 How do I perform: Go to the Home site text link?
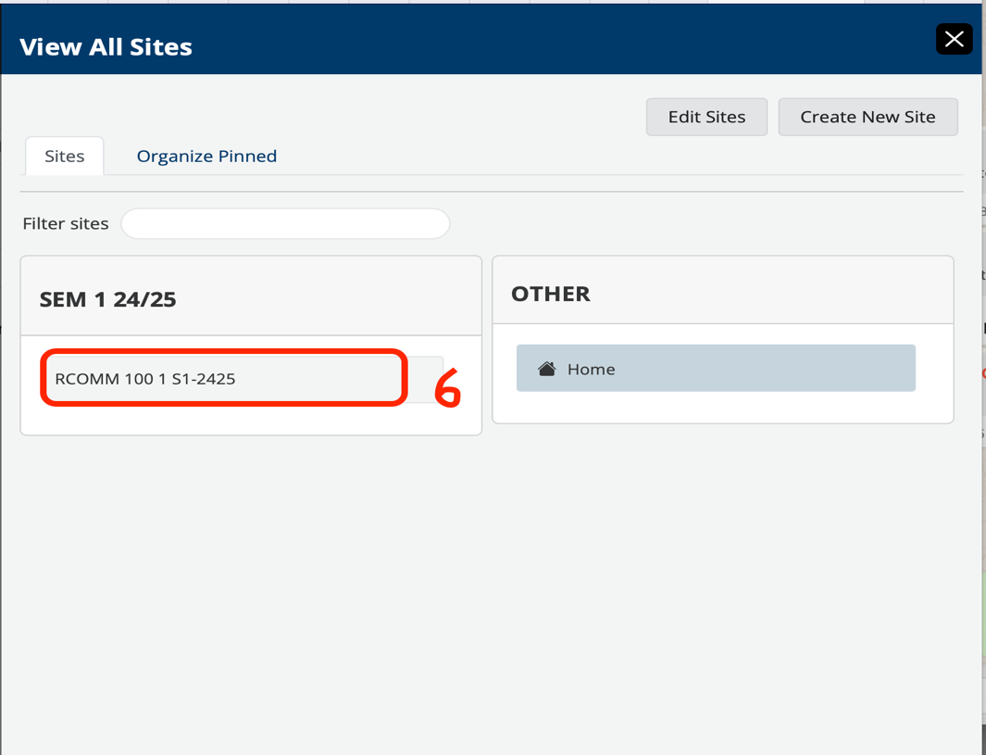[x=591, y=369]
